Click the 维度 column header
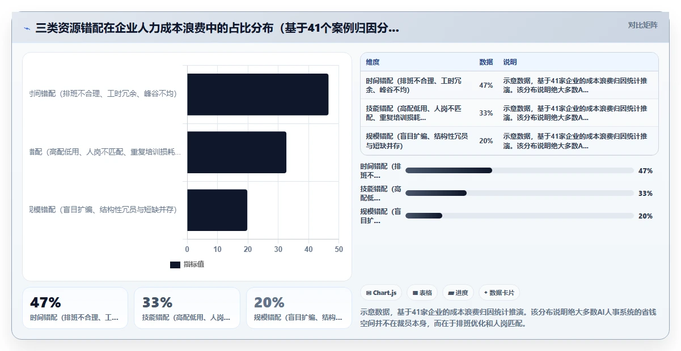Viewport: 681px width, 351px height. [373, 62]
